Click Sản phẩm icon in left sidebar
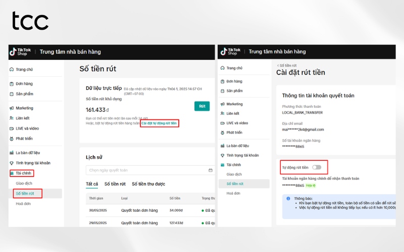 [x=12, y=94]
